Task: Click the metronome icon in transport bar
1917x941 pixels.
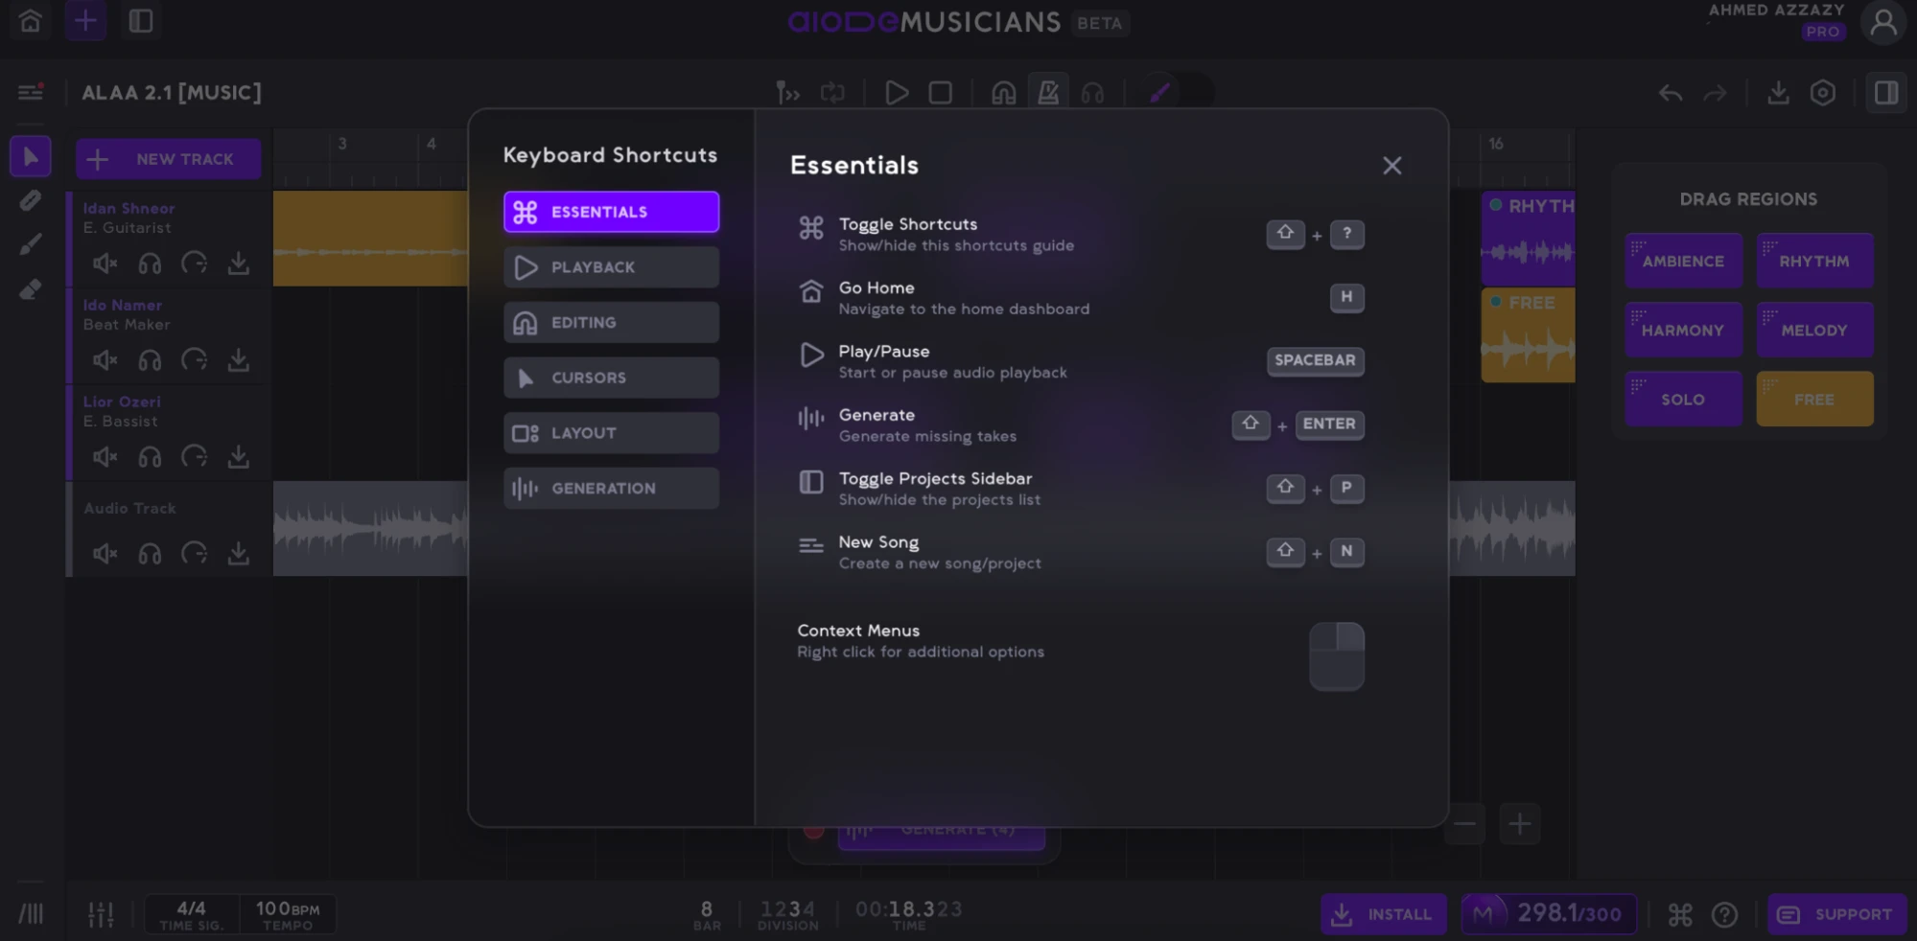Action: [1048, 93]
